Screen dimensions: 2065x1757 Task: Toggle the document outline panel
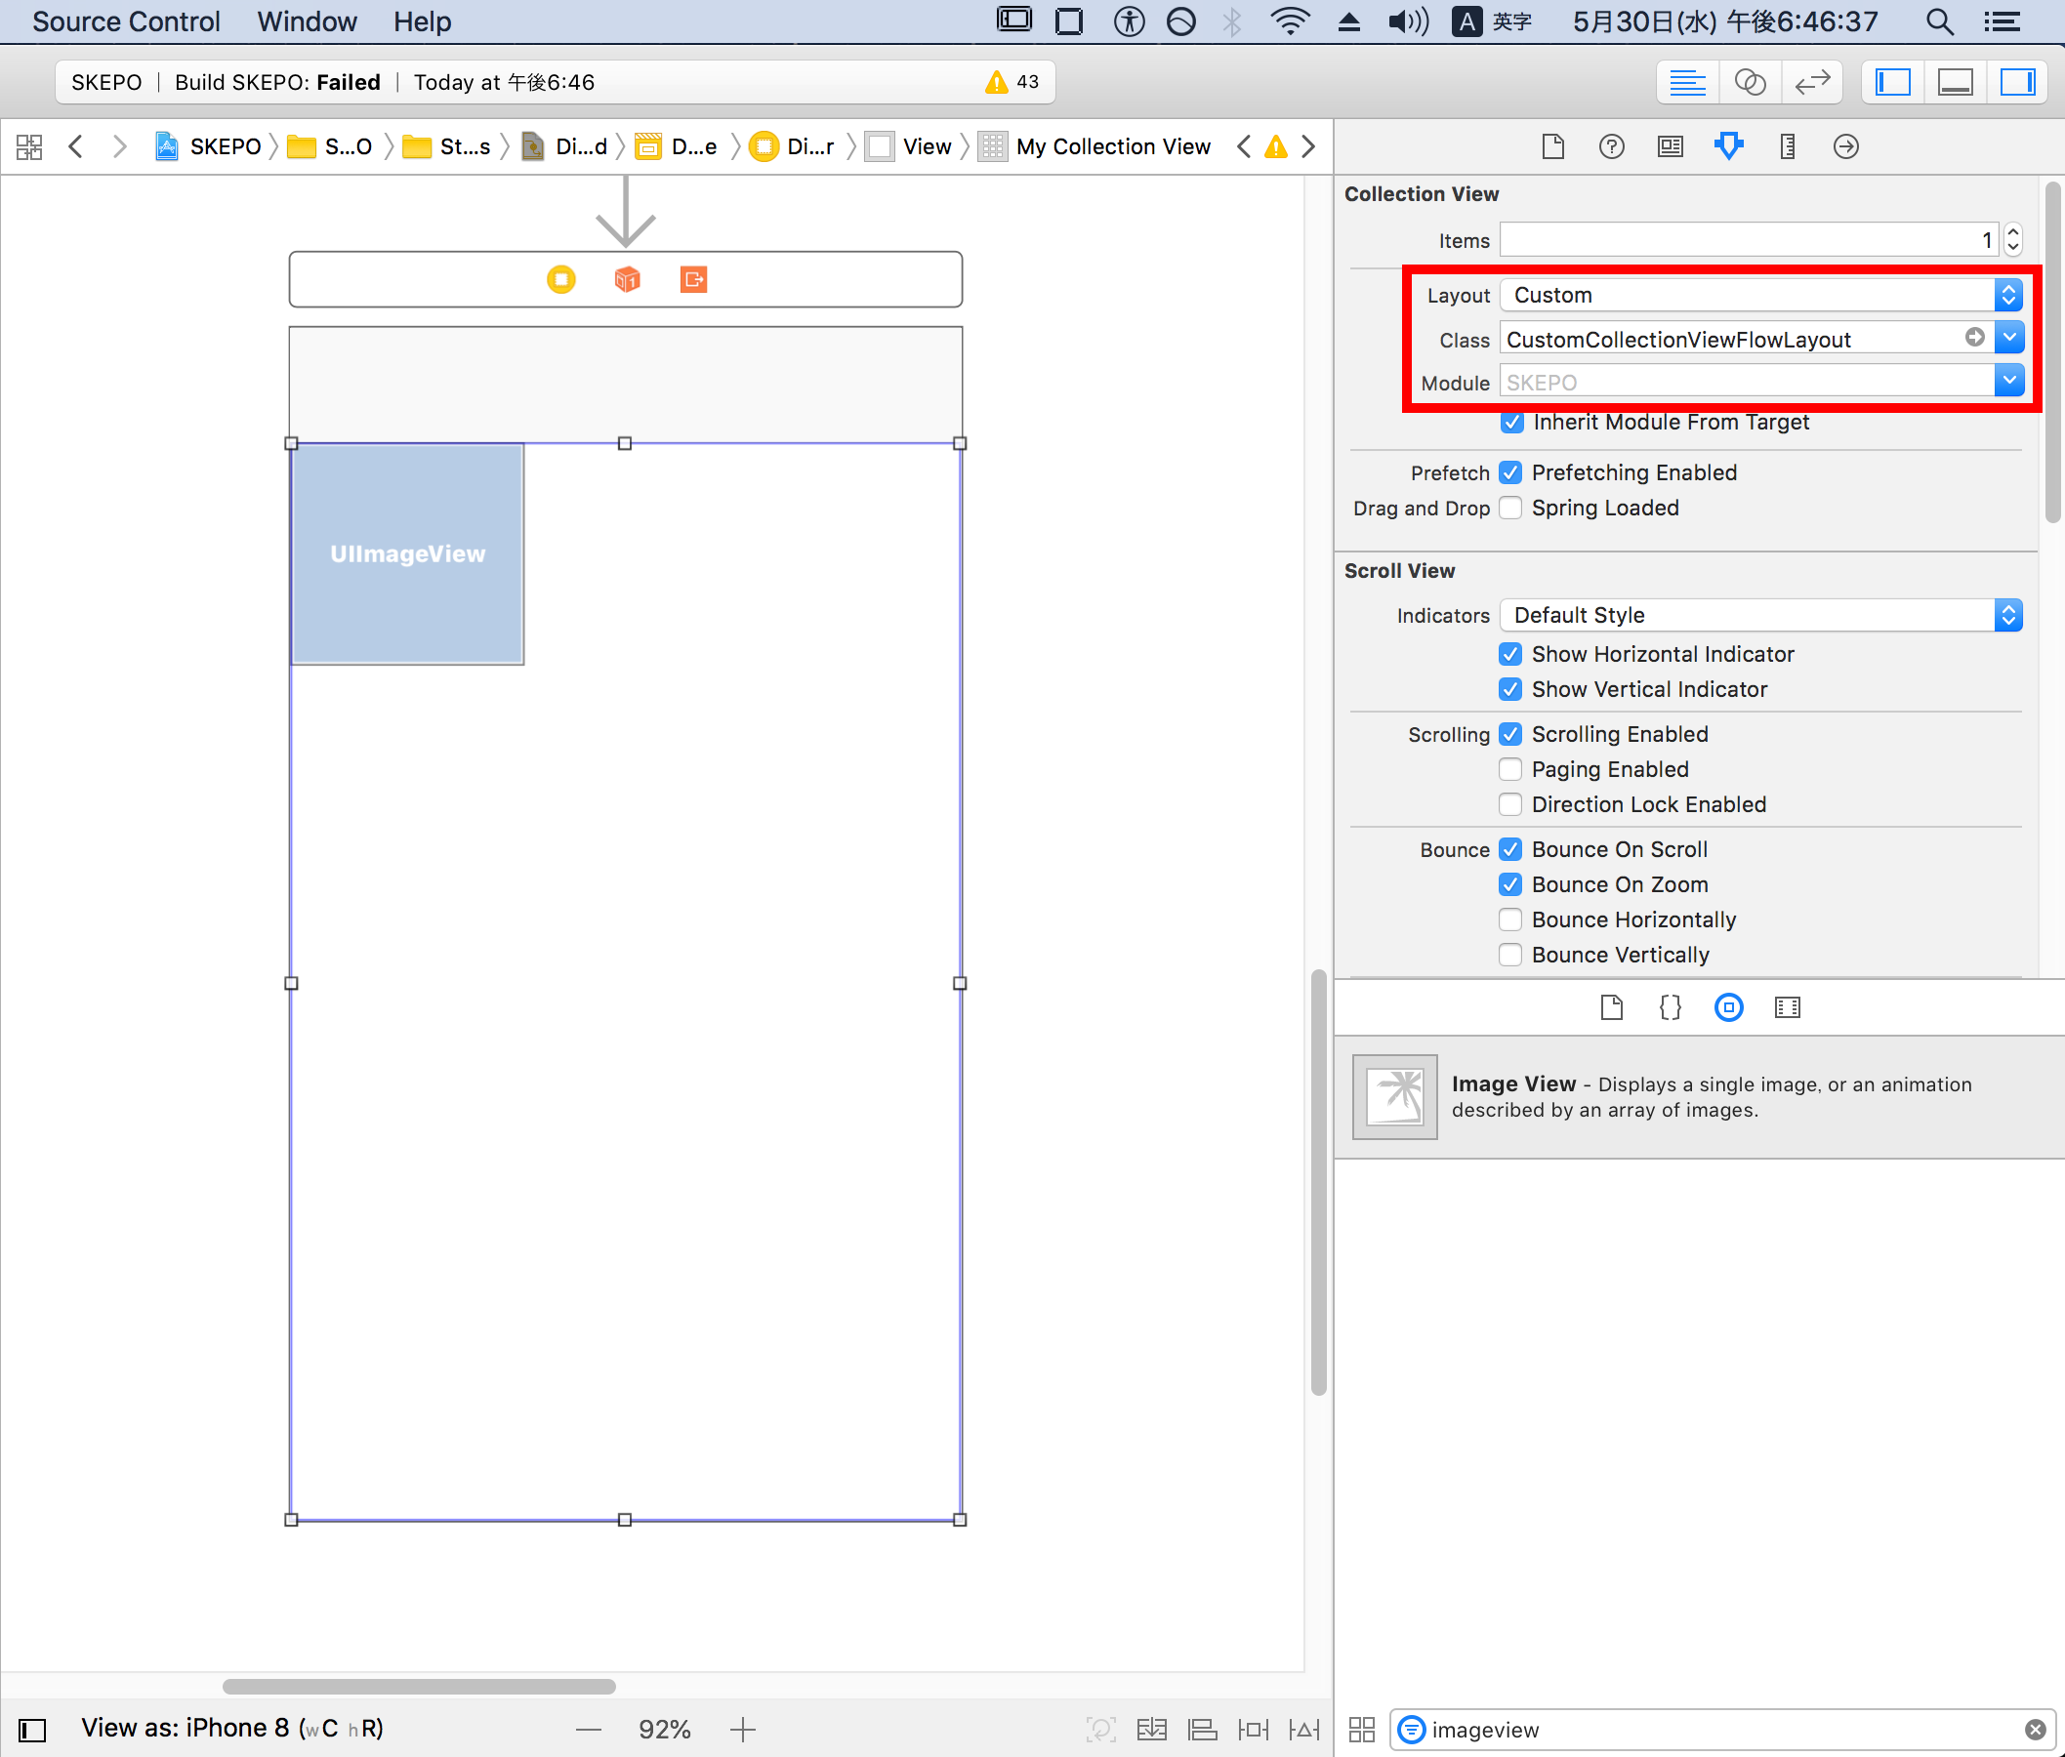click(x=32, y=1730)
